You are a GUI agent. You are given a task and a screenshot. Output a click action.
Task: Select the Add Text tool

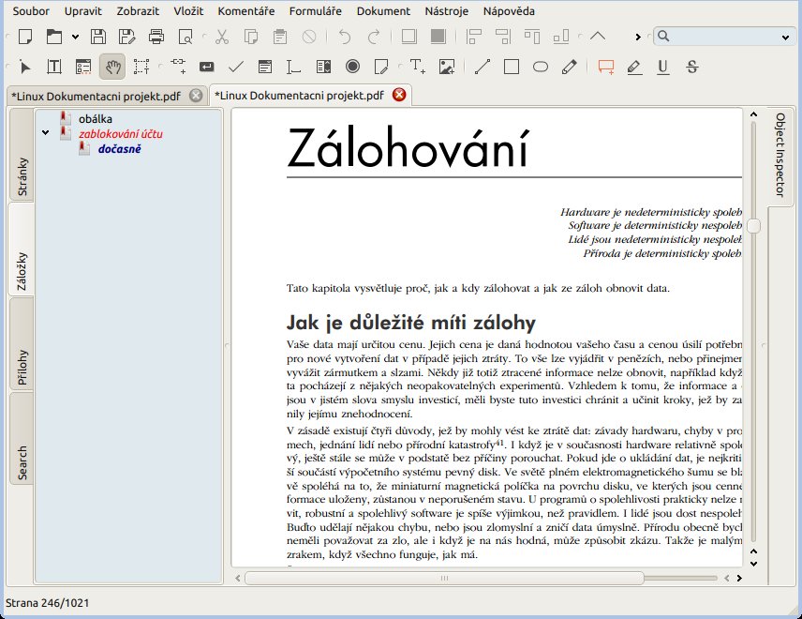pos(417,67)
